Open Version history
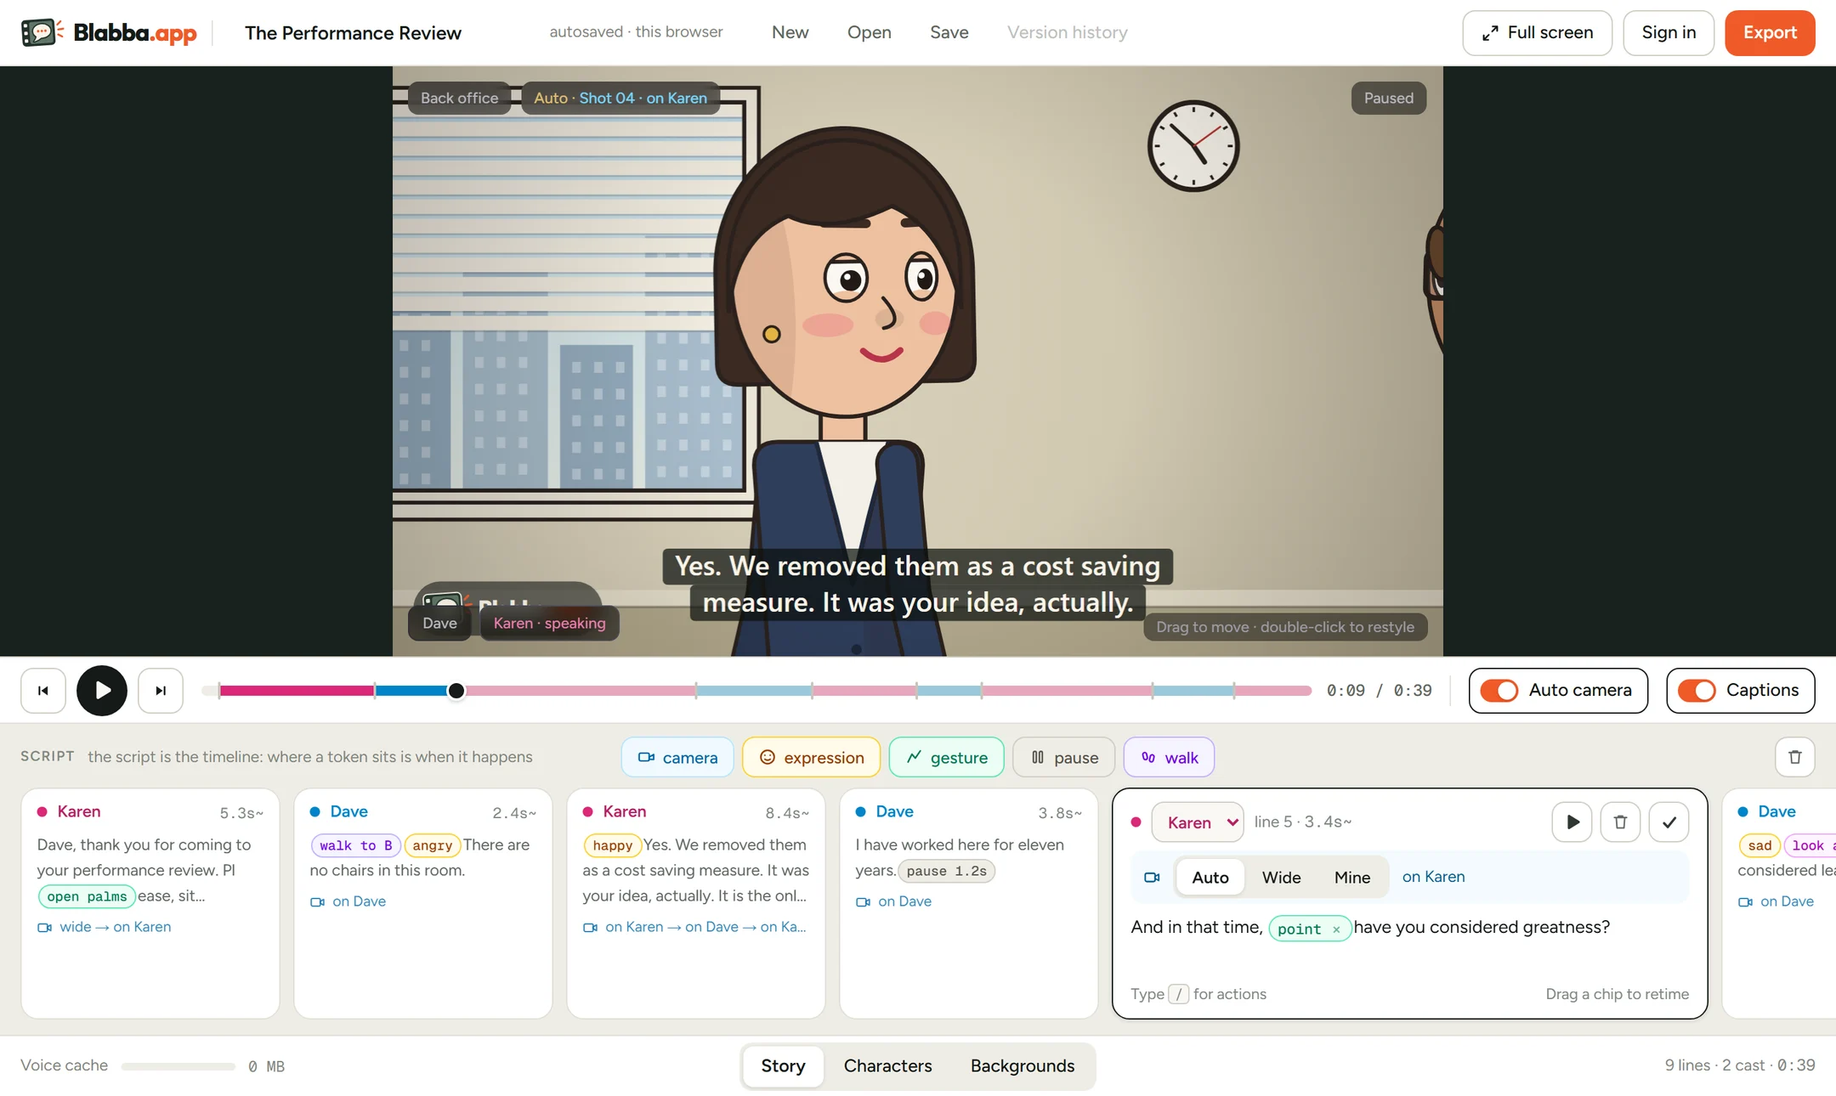Image resolution: width=1836 pixels, height=1096 pixels. [x=1067, y=32]
